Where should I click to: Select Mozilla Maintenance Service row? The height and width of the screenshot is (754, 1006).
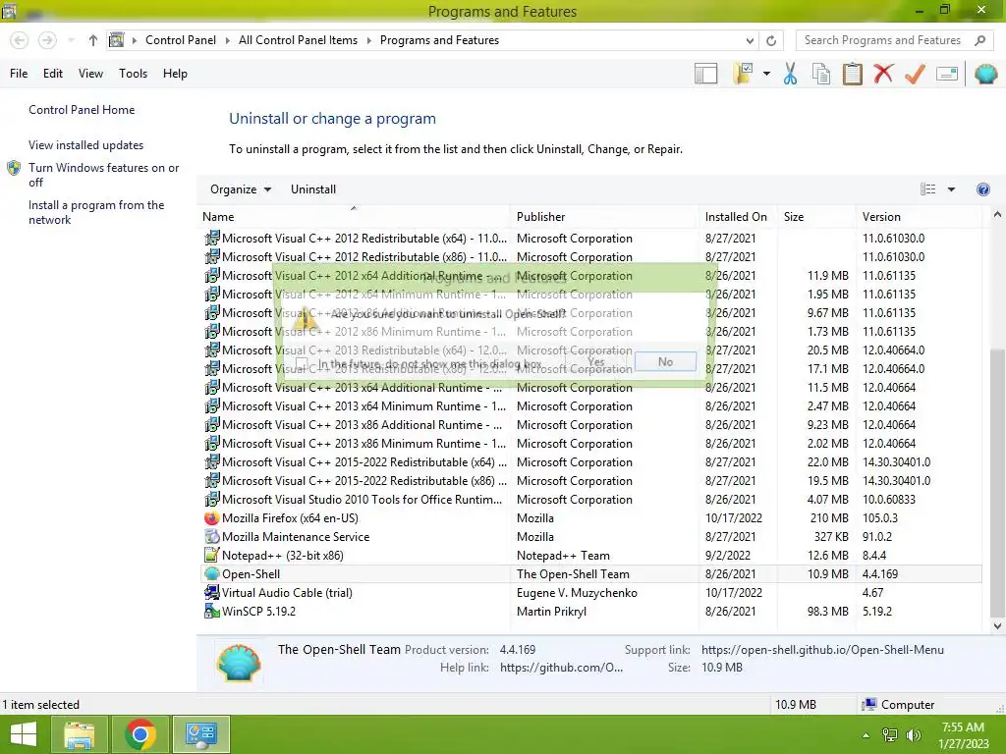pyautogui.click(x=589, y=537)
